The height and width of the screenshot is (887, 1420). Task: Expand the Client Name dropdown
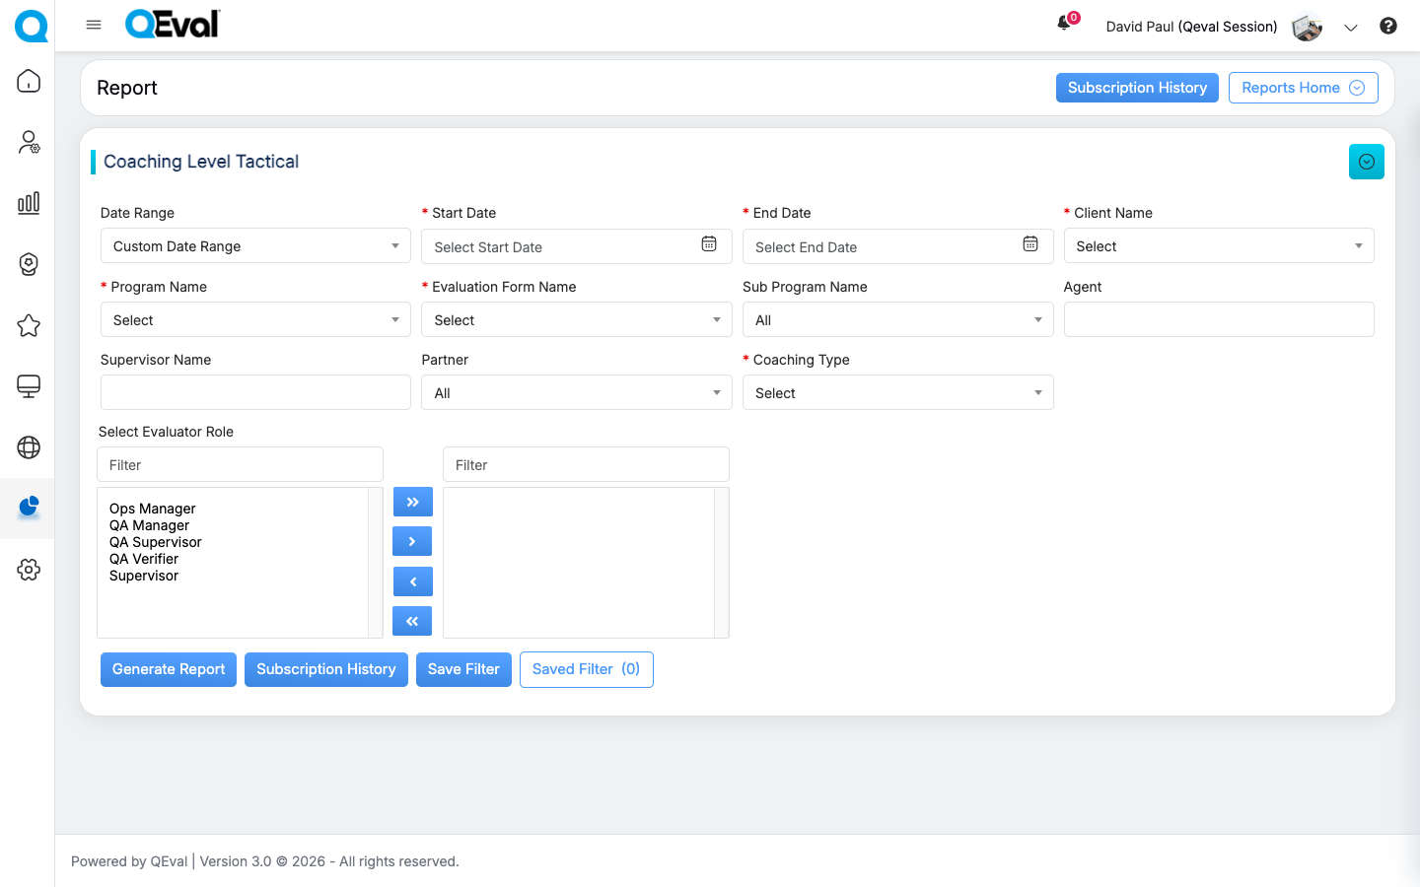tap(1218, 246)
